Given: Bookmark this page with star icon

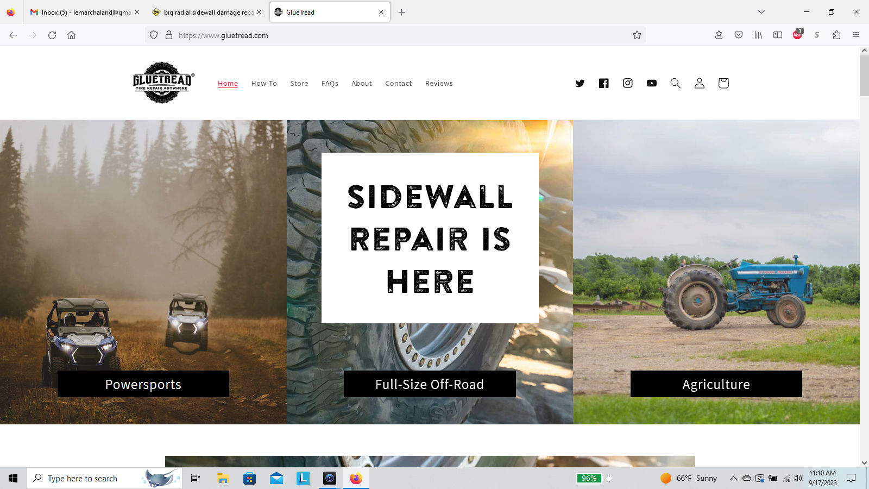Looking at the screenshot, I should click(637, 35).
